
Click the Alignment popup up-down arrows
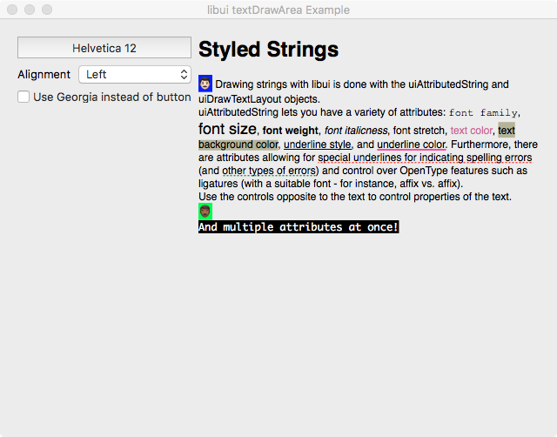tap(184, 75)
